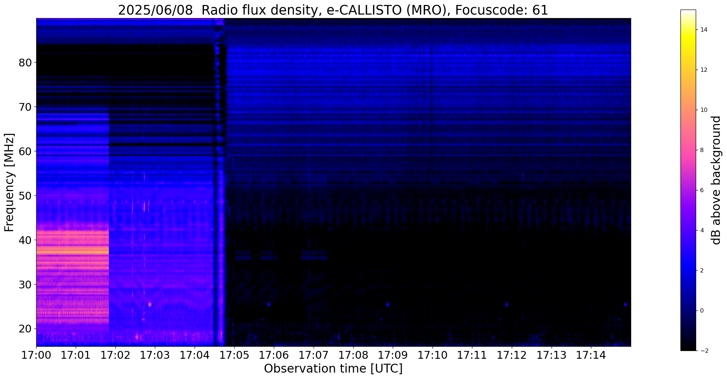Click the 17:10 time tick label
This screenshot has width=727, height=379.
click(x=433, y=356)
